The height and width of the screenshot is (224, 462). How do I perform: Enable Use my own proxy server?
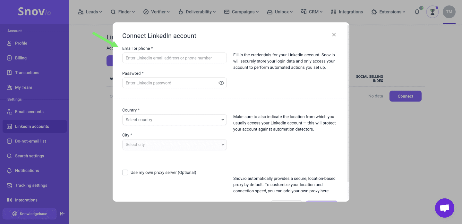tap(125, 172)
